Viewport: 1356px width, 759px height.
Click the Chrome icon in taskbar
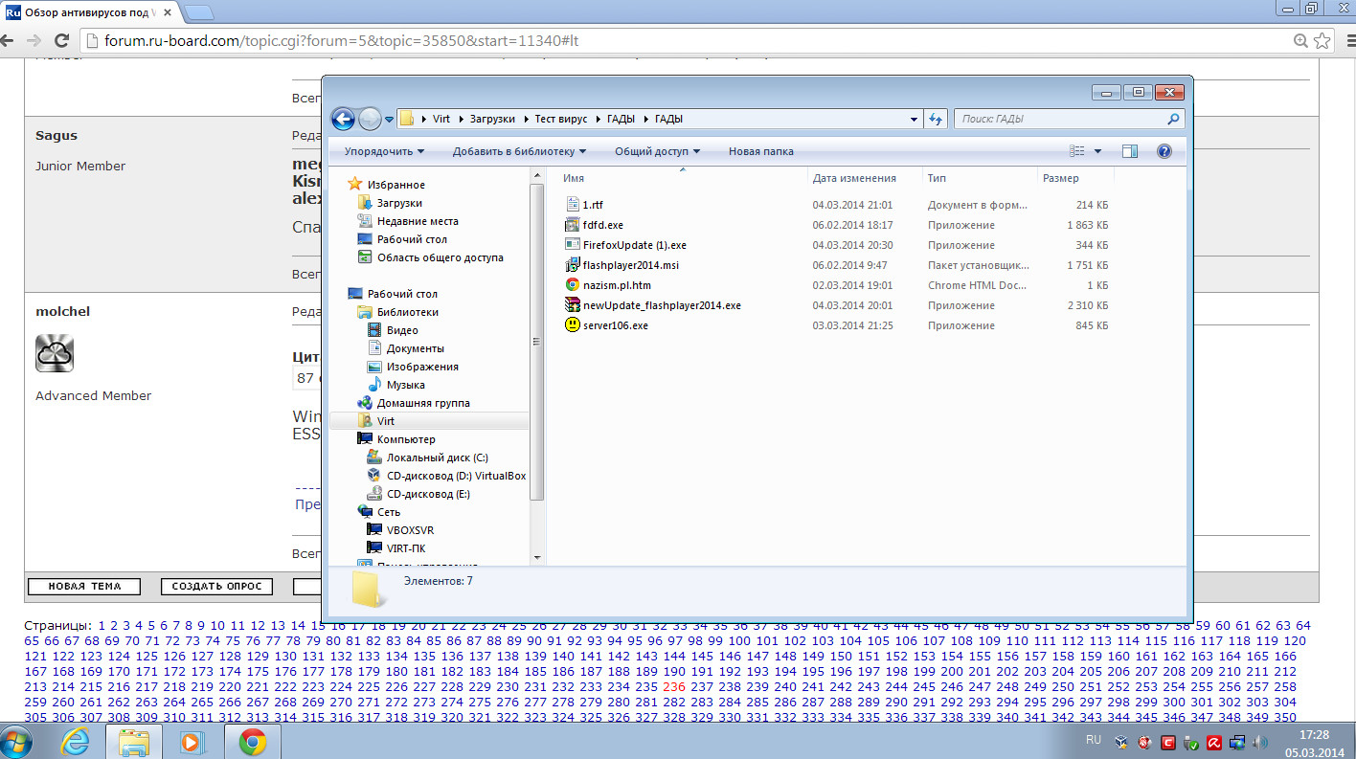(x=252, y=741)
